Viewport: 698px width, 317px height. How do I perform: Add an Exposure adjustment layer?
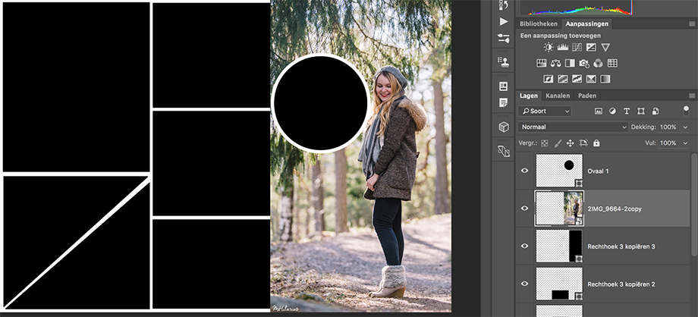click(591, 47)
